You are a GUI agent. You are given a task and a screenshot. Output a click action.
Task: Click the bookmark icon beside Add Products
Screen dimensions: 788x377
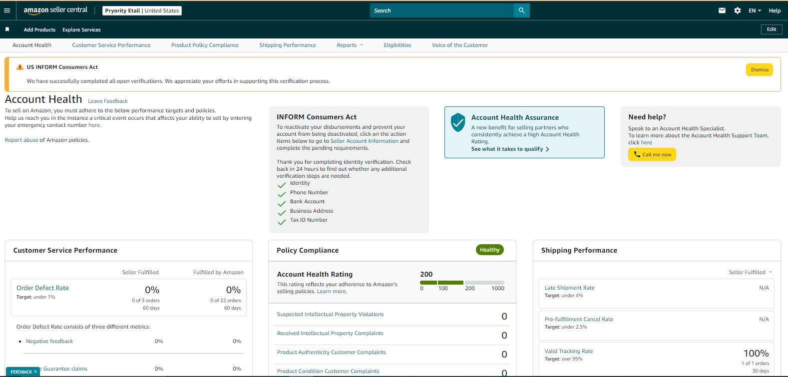(7, 29)
